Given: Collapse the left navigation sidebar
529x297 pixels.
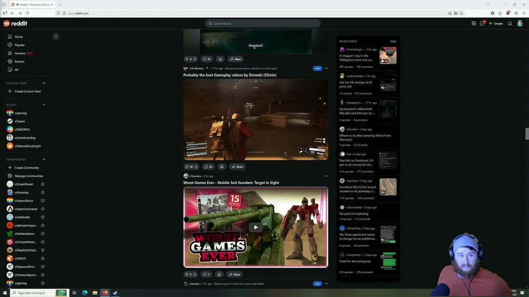Looking at the screenshot, I should tap(56, 36).
